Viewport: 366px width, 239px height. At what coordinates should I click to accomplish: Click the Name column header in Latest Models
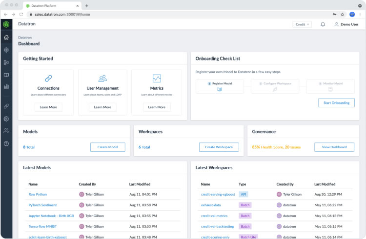[x=33, y=184]
